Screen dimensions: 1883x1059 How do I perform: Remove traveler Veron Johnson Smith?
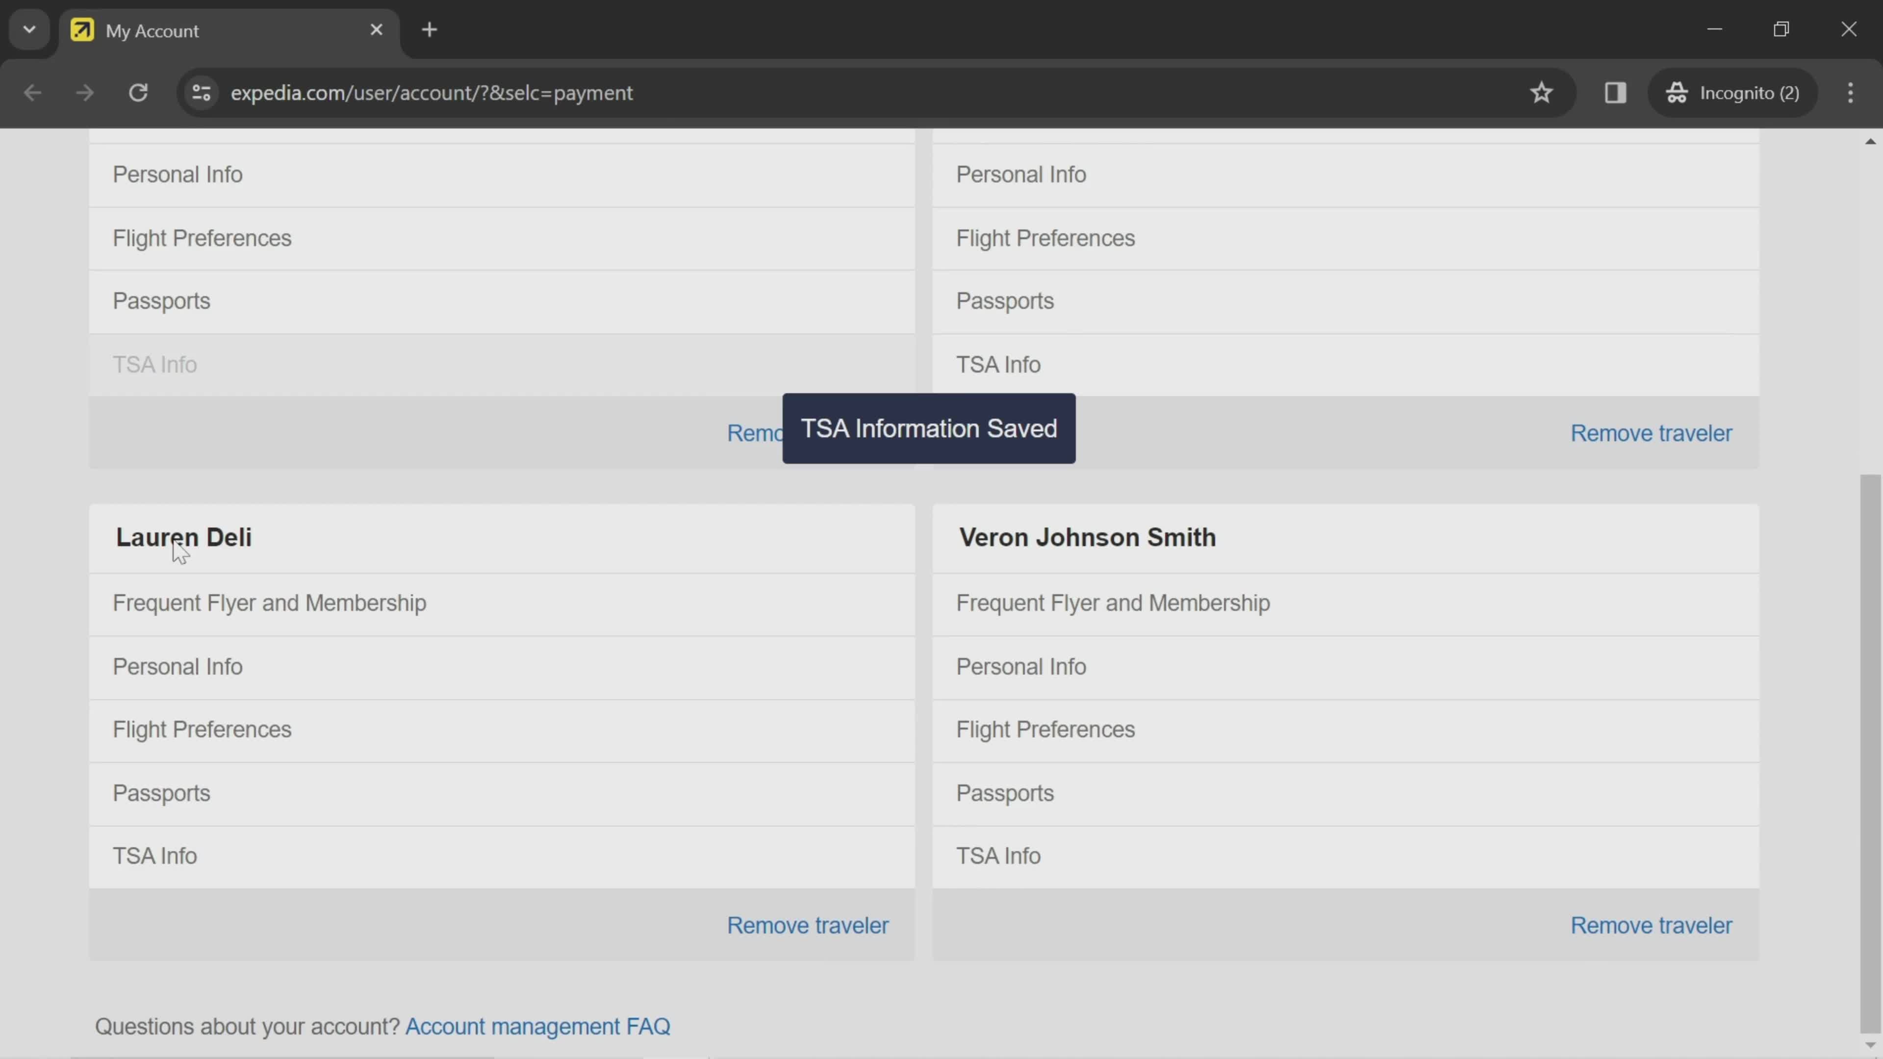pos(1651,926)
